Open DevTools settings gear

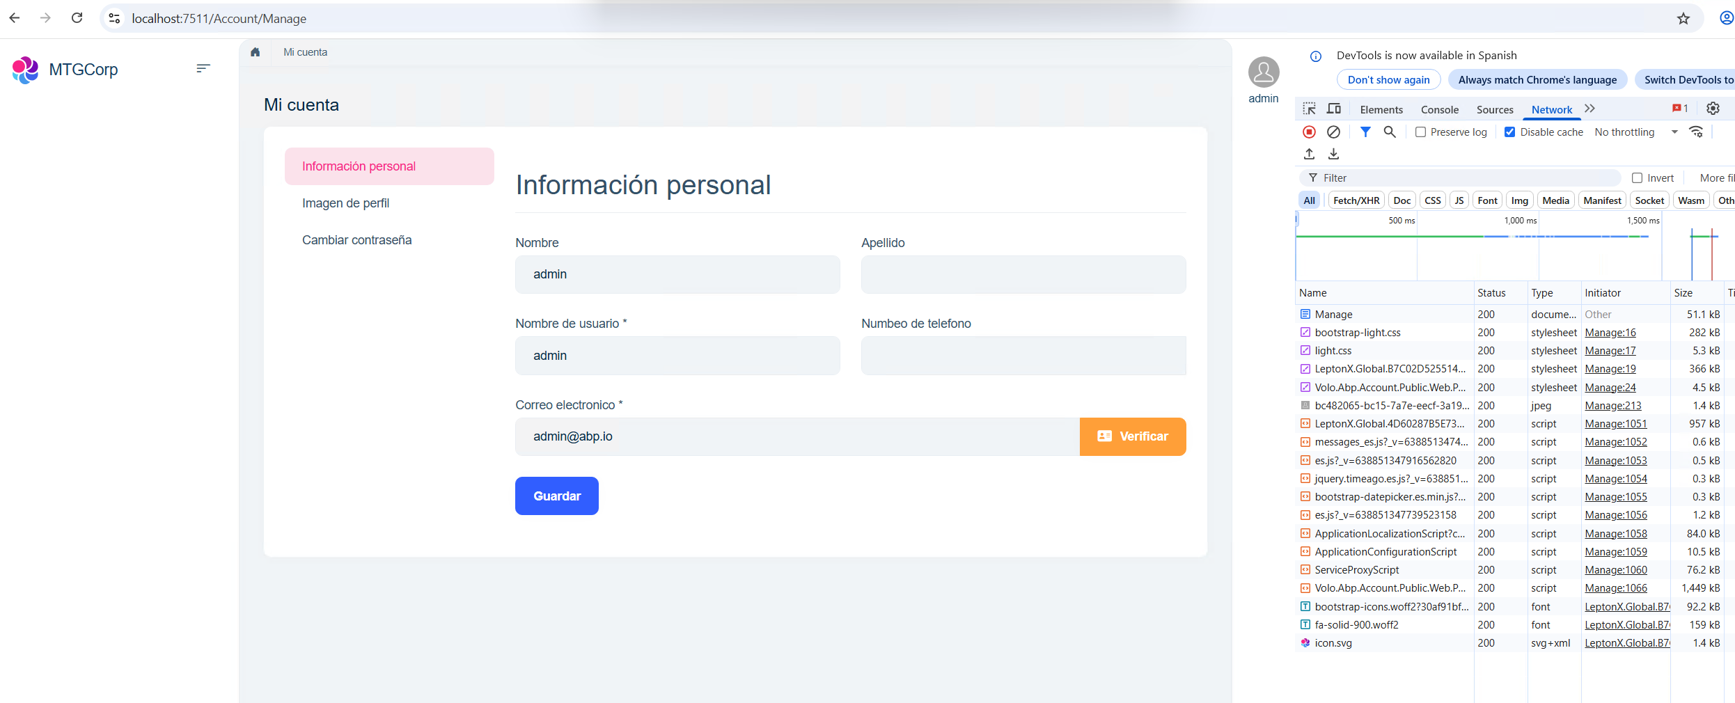point(1713,109)
